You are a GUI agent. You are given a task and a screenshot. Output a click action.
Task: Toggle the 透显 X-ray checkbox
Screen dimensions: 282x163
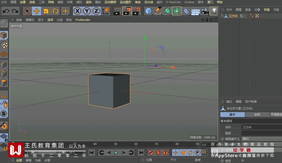pyautogui.click(x=243, y=161)
